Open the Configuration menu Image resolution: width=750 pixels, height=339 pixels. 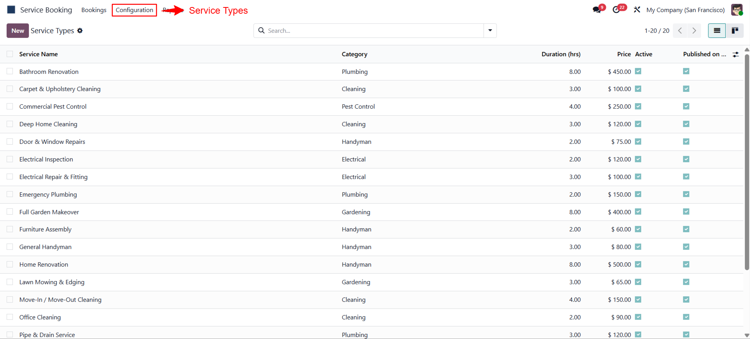(x=134, y=10)
